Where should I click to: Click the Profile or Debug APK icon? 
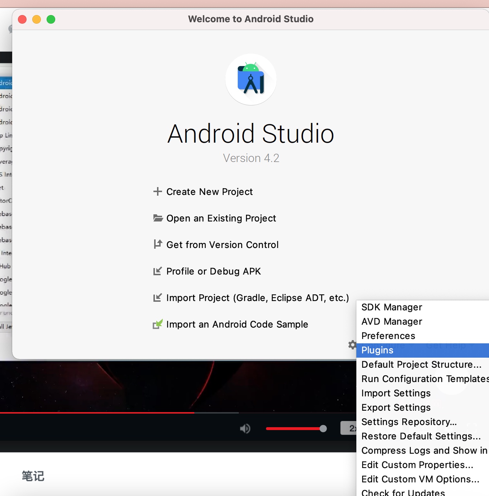(157, 271)
